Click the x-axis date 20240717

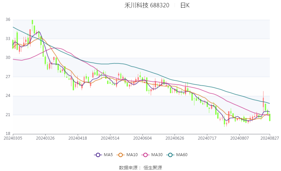207,138
